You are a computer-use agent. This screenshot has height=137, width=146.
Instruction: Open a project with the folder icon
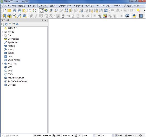click(x=9, y=10)
